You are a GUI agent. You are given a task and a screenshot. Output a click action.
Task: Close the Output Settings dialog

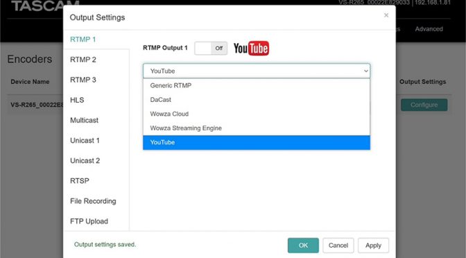click(386, 15)
